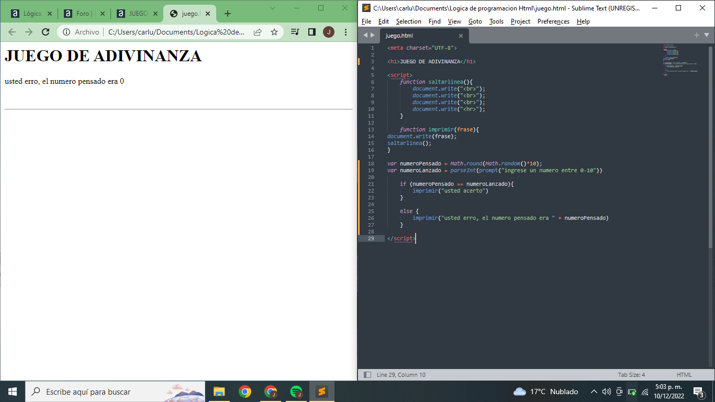The width and height of the screenshot is (715, 402).
Task: Open Chrome tab search chevron
Action: click(x=273, y=7)
